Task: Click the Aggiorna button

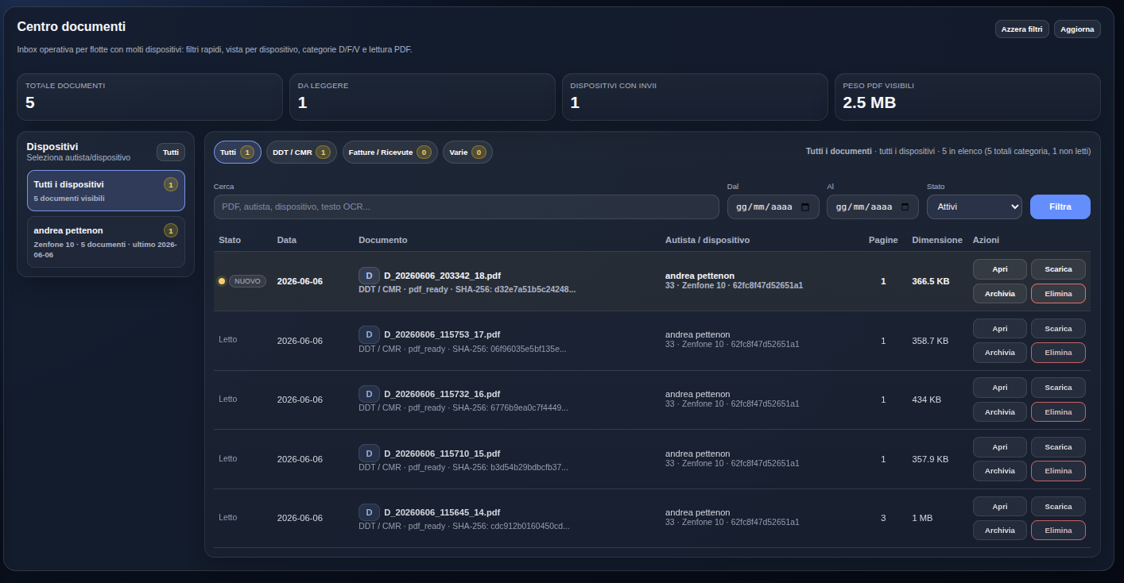Action: click(x=1077, y=29)
